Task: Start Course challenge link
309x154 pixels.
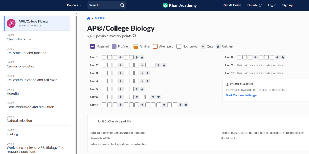Action: coord(241,95)
